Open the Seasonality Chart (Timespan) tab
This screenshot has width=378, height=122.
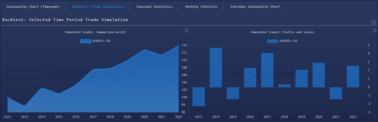click(x=33, y=7)
